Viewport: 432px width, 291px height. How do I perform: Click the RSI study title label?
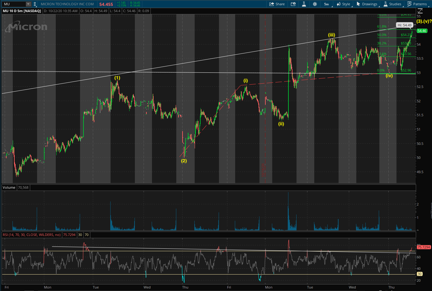(x=32, y=235)
